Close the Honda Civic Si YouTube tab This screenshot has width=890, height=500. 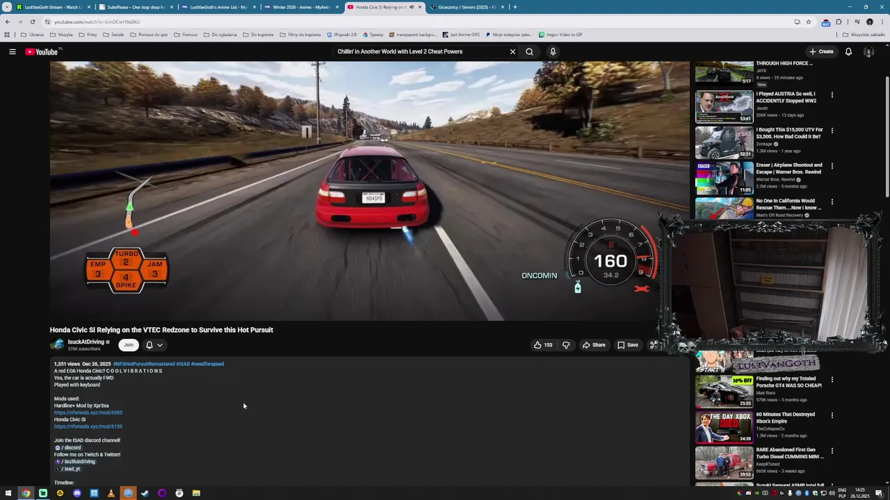click(420, 7)
